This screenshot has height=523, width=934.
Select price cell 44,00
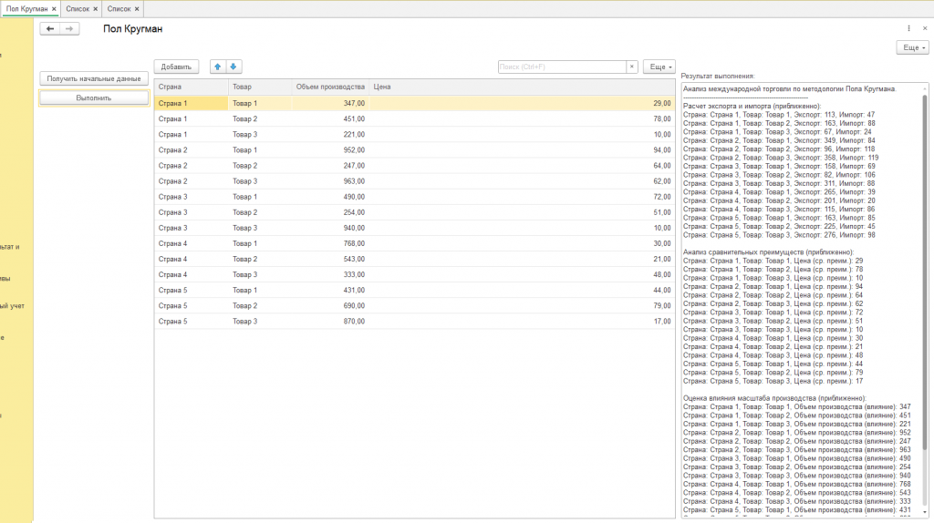(523, 291)
